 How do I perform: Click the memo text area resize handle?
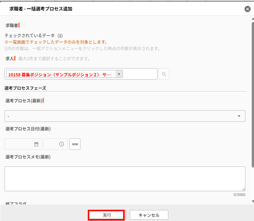click(x=243, y=189)
